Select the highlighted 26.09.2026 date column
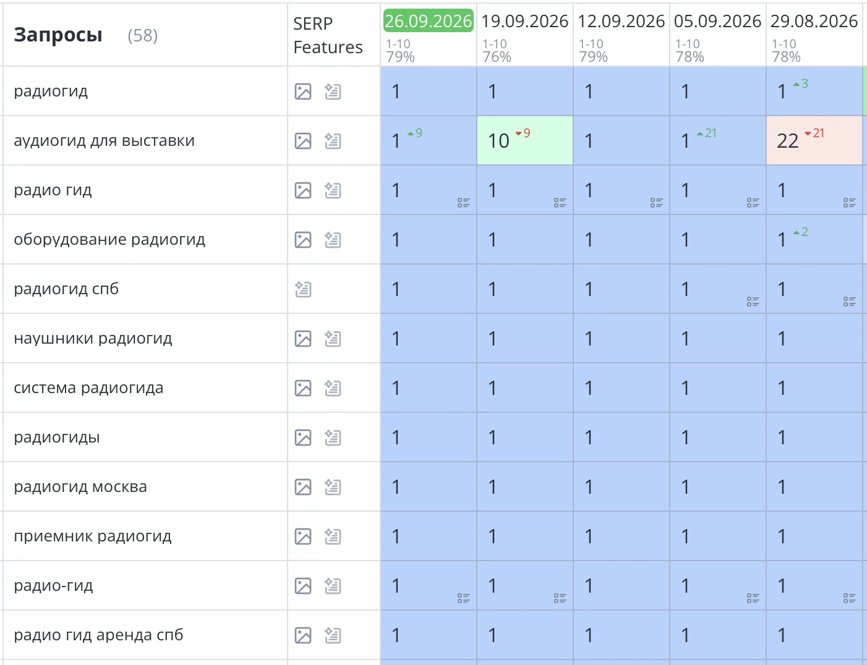The height and width of the screenshot is (665, 867). click(x=429, y=21)
